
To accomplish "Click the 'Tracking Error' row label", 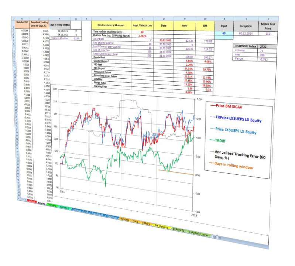I will pos(100,86).
